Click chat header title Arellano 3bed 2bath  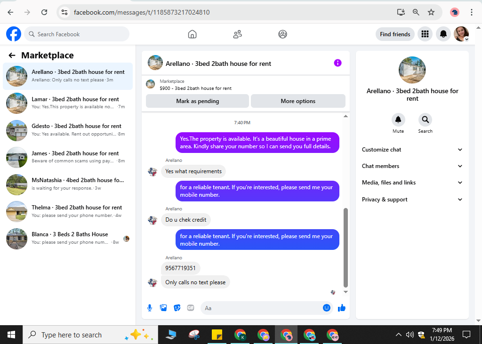point(218,64)
